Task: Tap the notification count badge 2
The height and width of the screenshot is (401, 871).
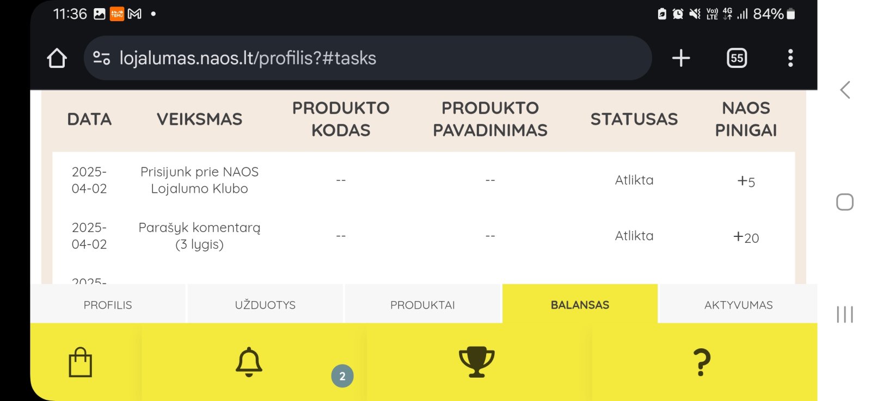Action: pyautogui.click(x=342, y=376)
